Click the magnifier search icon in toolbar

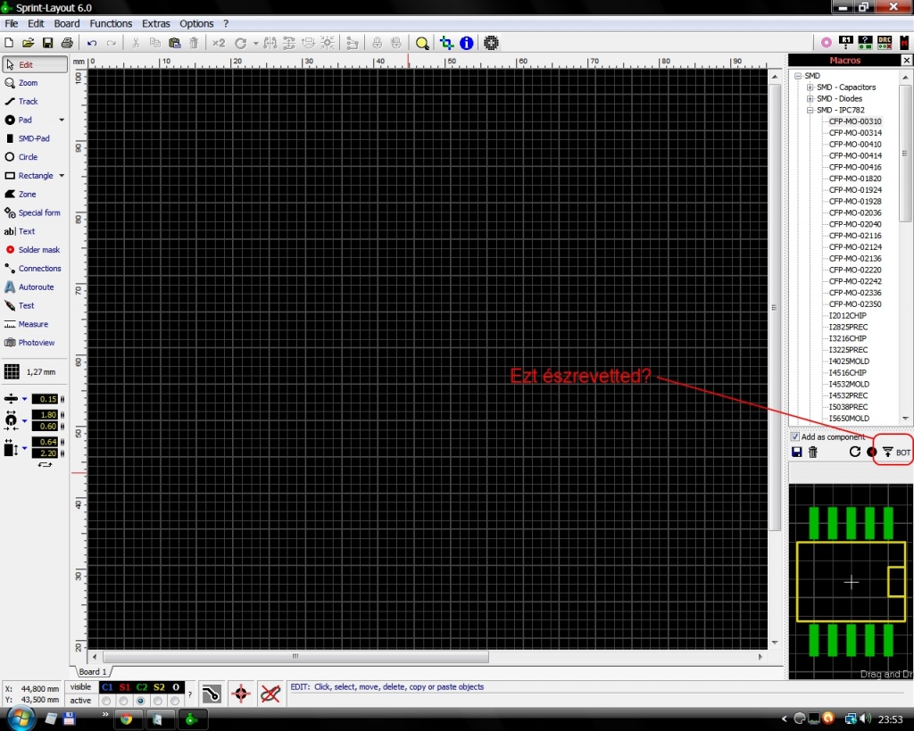(x=422, y=43)
